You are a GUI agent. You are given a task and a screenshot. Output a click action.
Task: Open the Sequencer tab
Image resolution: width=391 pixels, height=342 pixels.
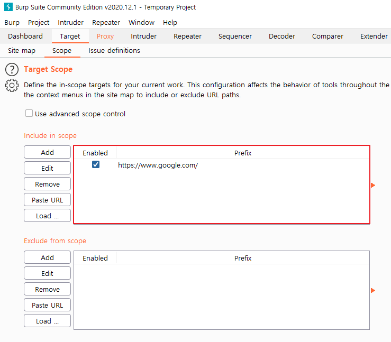[x=235, y=36]
